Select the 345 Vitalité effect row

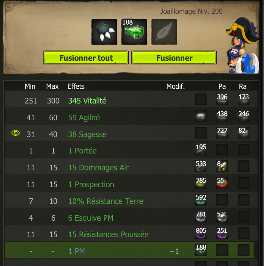coord(131,100)
